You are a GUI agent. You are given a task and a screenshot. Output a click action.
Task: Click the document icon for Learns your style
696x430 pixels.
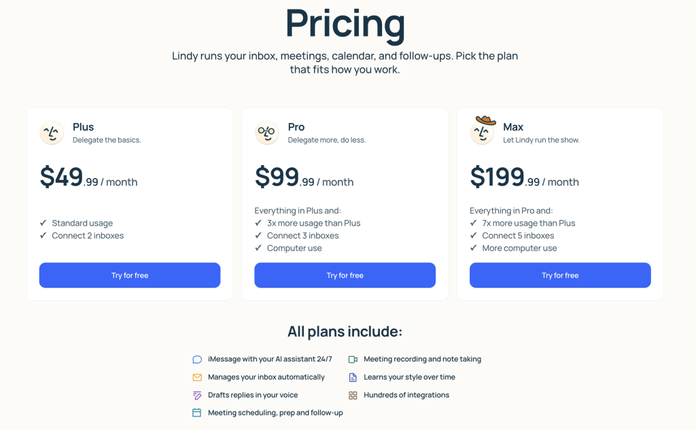353,377
